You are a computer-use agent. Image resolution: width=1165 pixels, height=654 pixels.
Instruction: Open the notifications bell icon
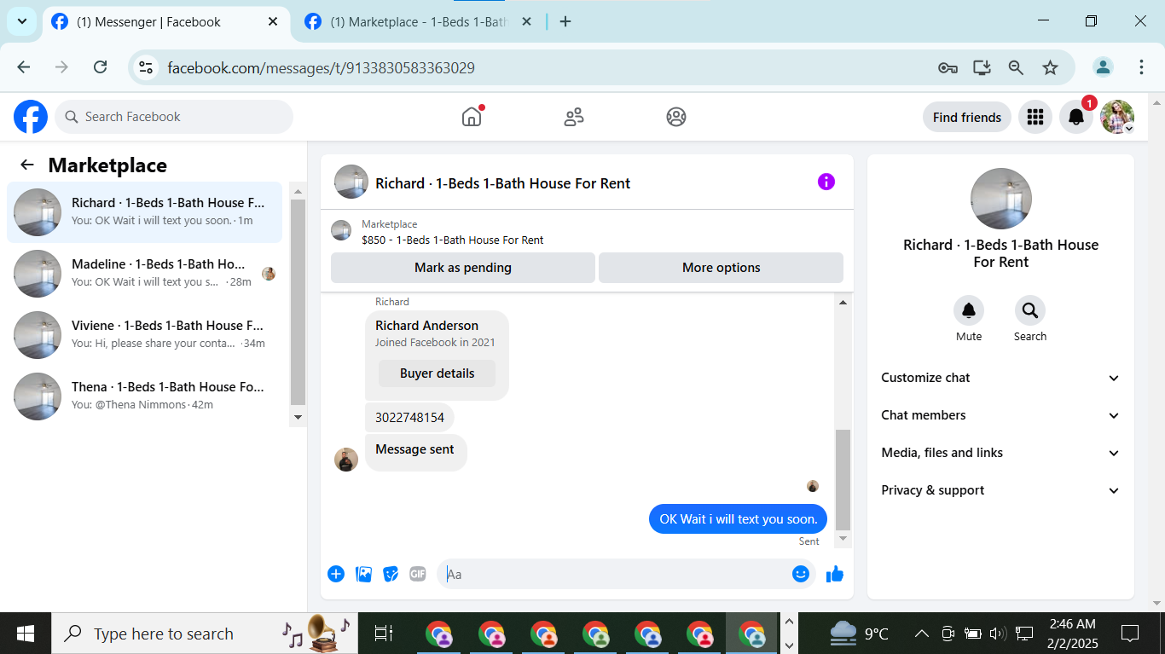point(1076,117)
